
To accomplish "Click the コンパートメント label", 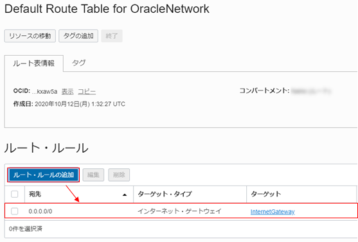I will (264, 91).
